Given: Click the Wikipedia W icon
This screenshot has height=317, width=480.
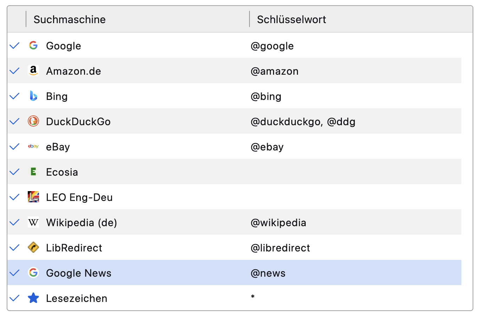Looking at the screenshot, I should click(33, 222).
